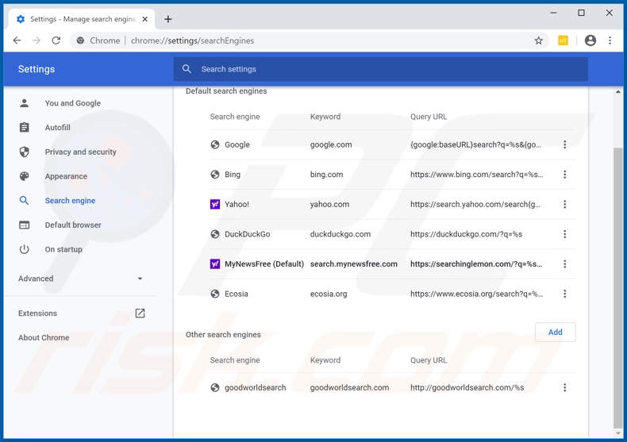
Task: Open more actions for MyNewsFree entry
Action: pyautogui.click(x=564, y=264)
